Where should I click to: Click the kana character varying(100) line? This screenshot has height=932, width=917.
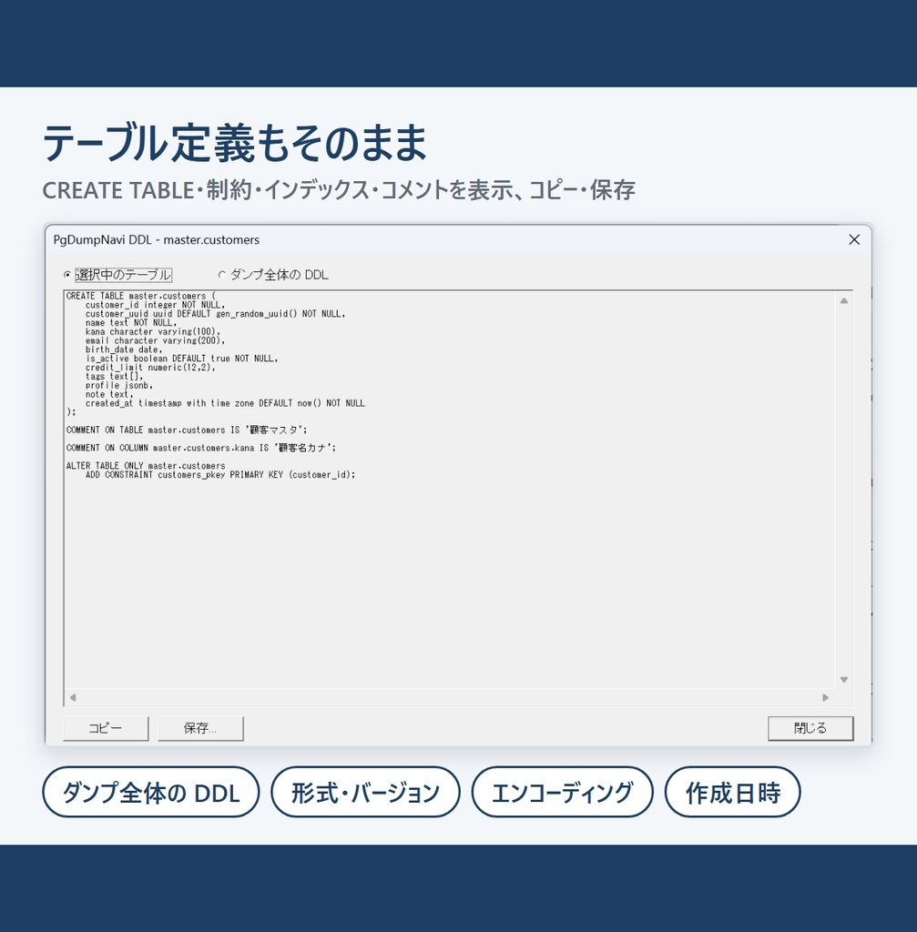(153, 331)
